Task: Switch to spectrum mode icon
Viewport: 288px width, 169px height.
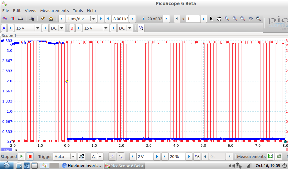Action: point(21,19)
